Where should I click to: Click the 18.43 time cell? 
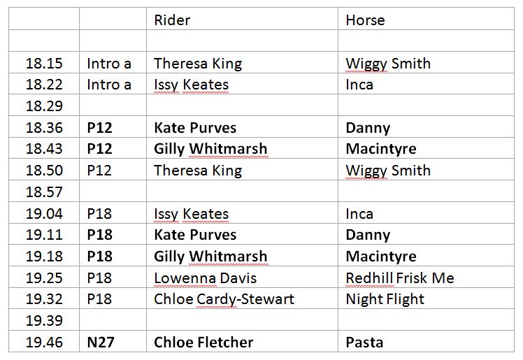(x=44, y=149)
